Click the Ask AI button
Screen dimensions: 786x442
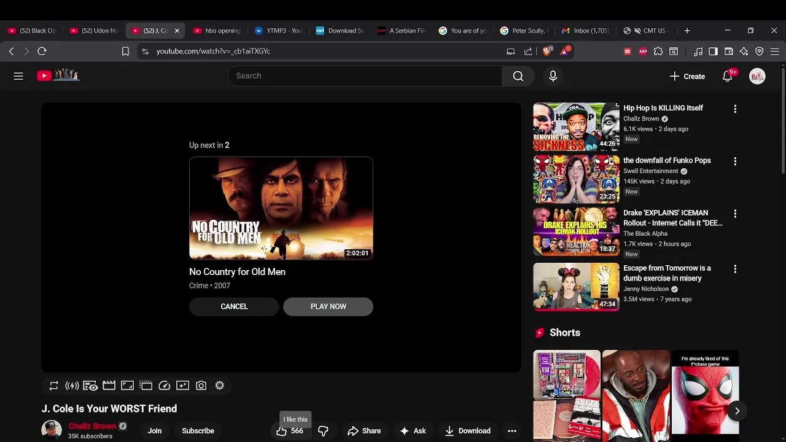(x=413, y=431)
